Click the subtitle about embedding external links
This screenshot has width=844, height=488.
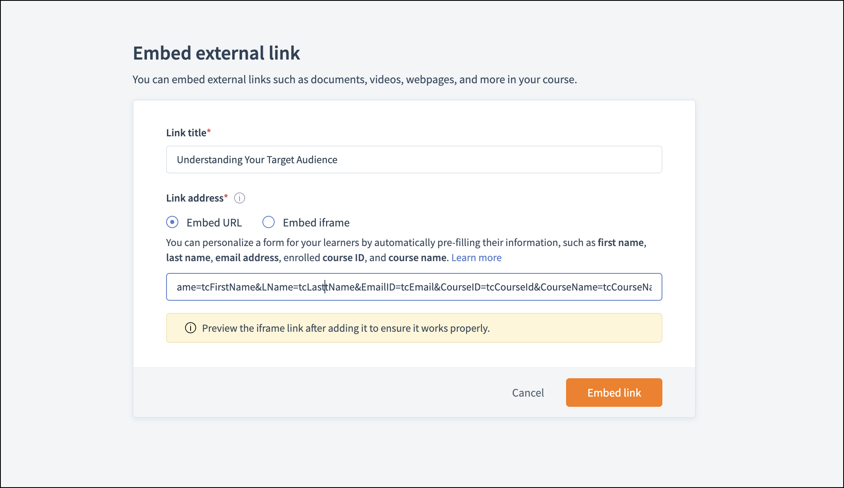point(355,80)
